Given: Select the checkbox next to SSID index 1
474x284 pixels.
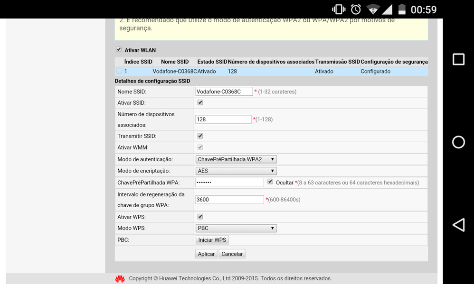Looking at the screenshot, I should coord(119,70).
